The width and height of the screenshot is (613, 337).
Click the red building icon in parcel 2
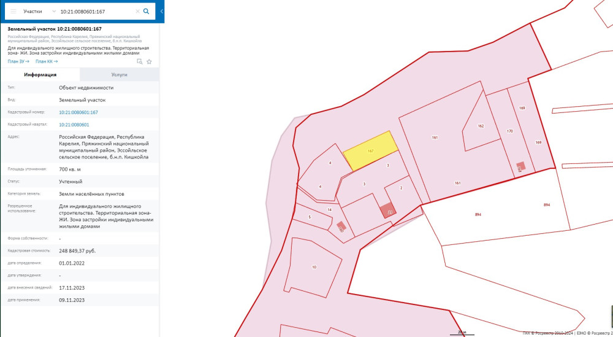(387, 211)
